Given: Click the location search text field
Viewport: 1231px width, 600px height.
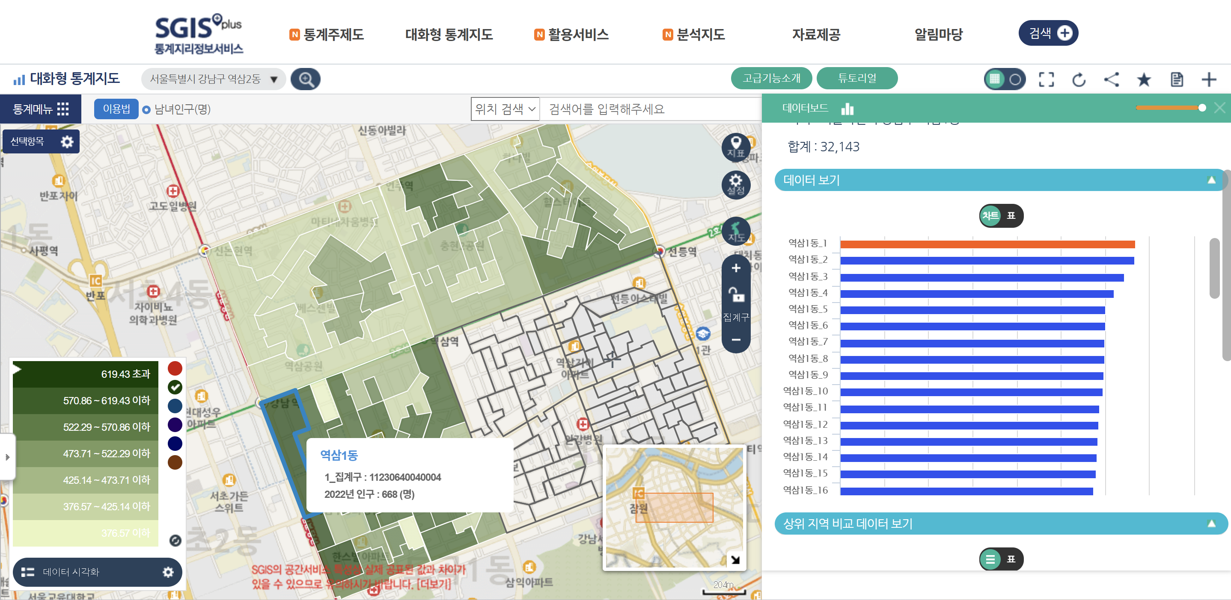Looking at the screenshot, I should tap(650, 109).
